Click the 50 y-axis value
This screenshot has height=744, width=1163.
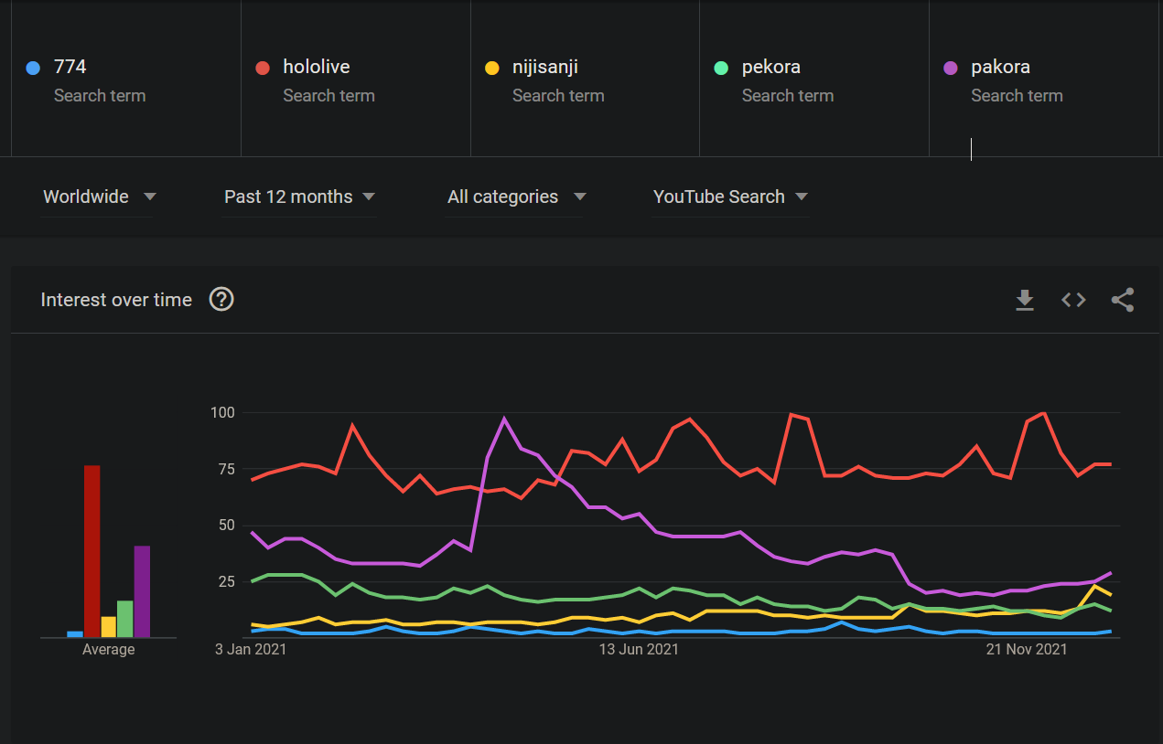point(226,526)
